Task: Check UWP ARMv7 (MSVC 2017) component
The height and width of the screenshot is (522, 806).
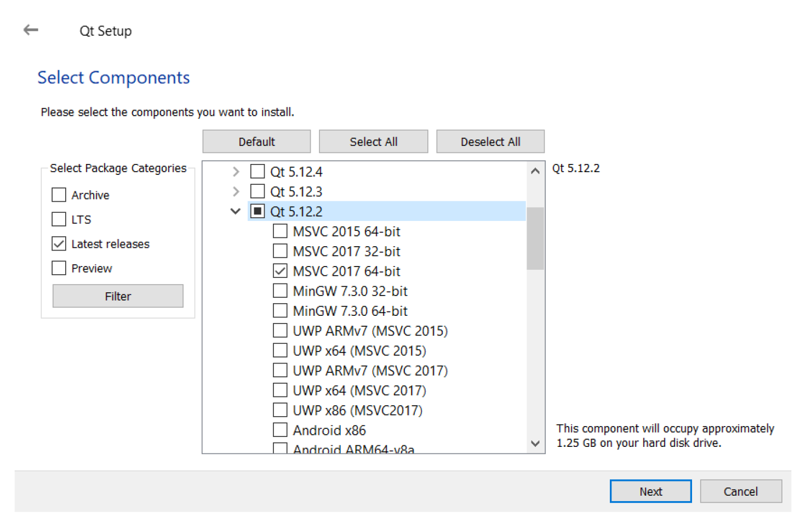Action: [280, 370]
